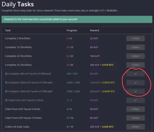Click the Task column header

8,30
